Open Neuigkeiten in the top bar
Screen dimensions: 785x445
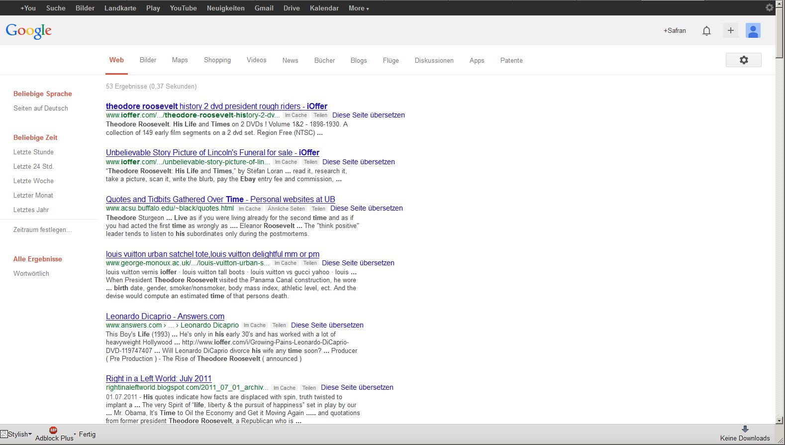coord(226,8)
